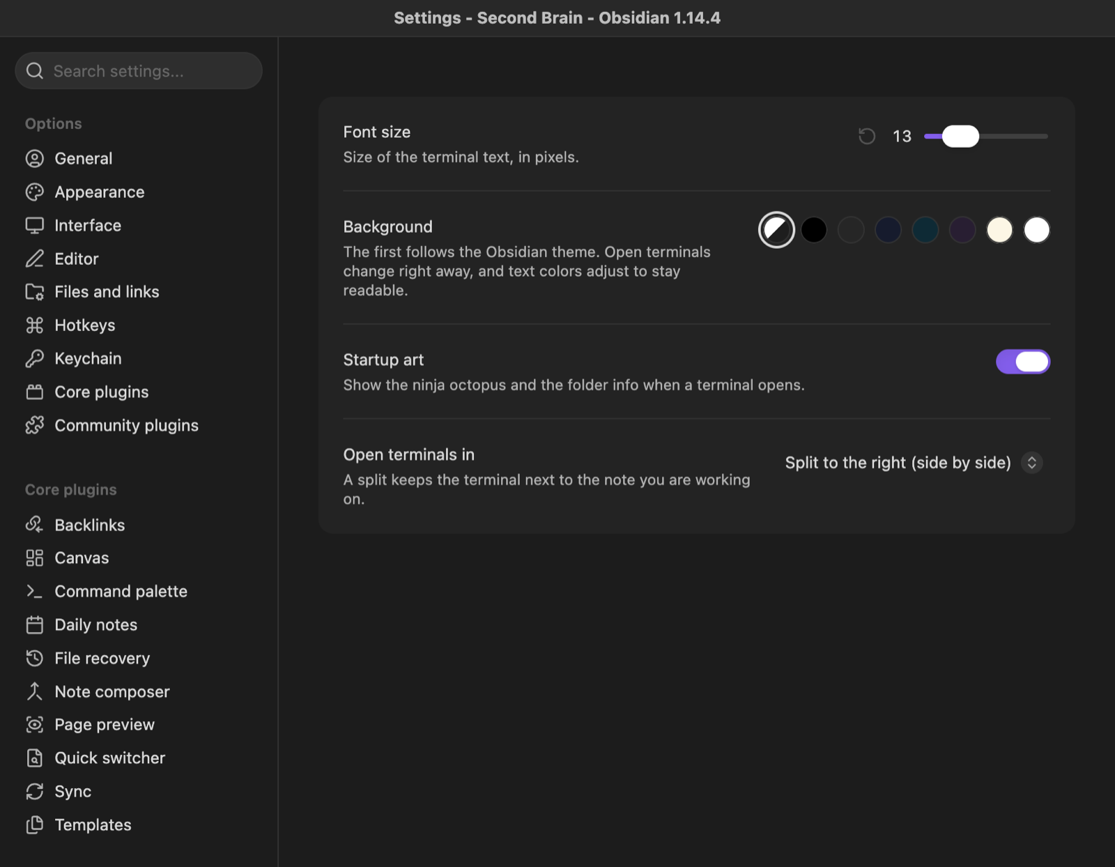1115x867 pixels.
Task: Click the Page preview eye-scan icon
Action: [34, 725]
